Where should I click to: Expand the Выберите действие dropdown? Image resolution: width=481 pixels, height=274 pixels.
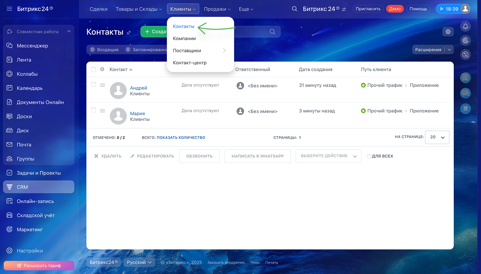coord(328,156)
